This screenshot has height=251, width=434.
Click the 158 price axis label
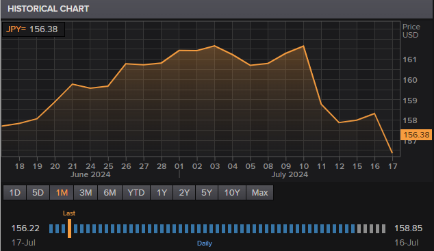pyautogui.click(x=410, y=120)
